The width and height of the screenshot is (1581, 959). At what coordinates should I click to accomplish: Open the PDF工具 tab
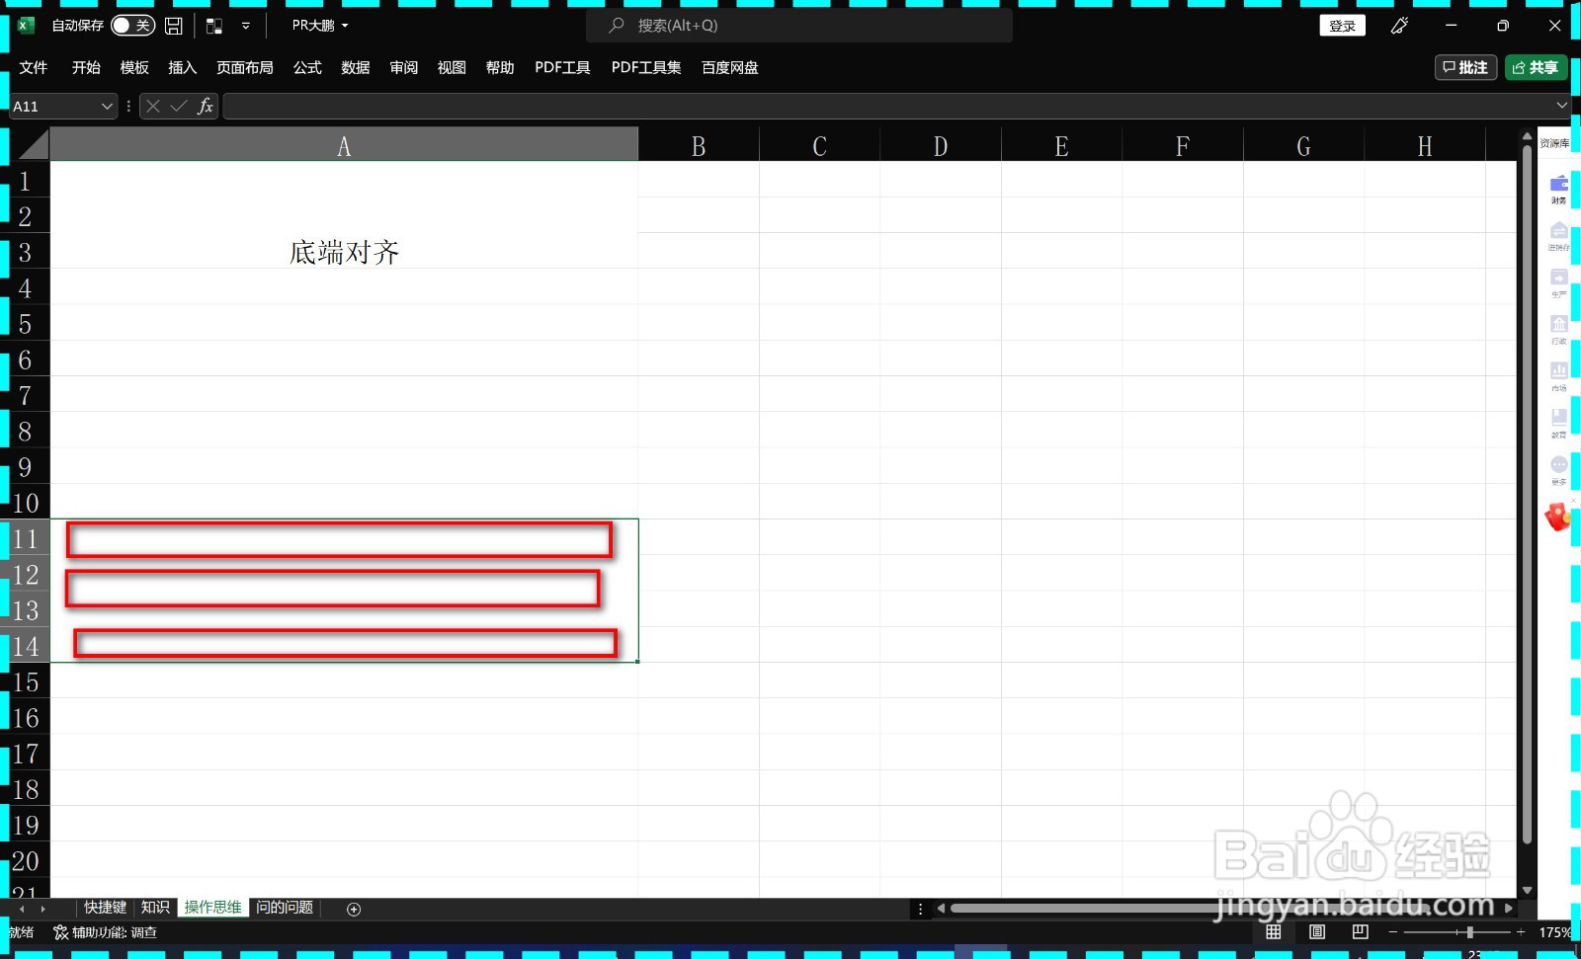562,67
